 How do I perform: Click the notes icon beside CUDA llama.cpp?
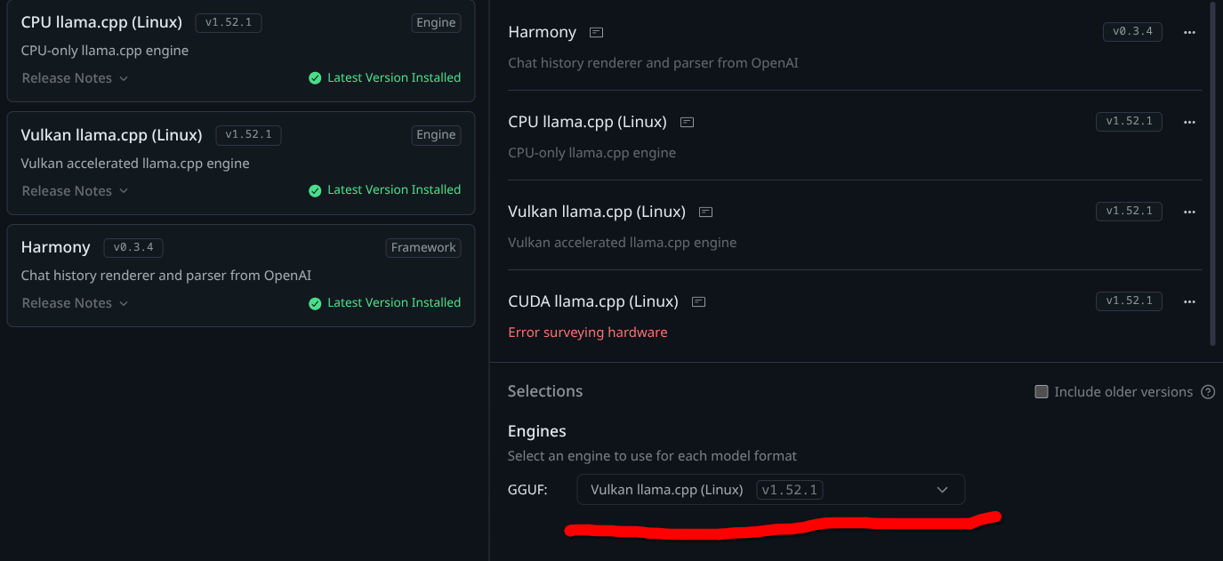coord(698,302)
